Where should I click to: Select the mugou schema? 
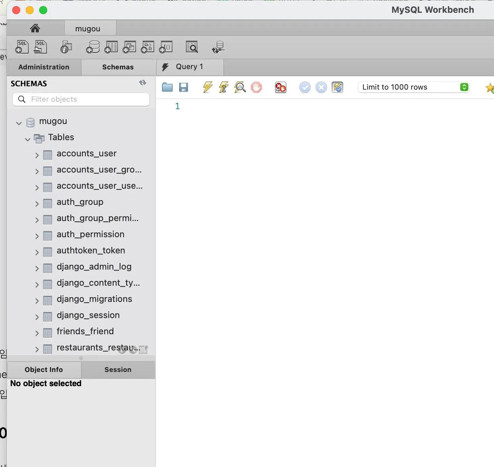(x=53, y=121)
